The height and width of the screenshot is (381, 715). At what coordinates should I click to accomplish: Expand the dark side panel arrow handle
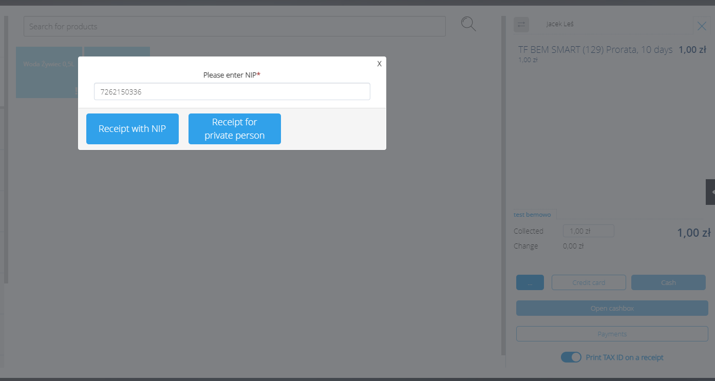tap(710, 192)
